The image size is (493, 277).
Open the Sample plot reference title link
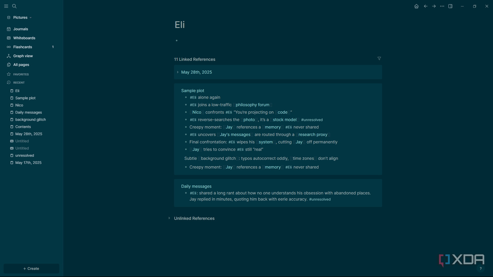point(193,91)
